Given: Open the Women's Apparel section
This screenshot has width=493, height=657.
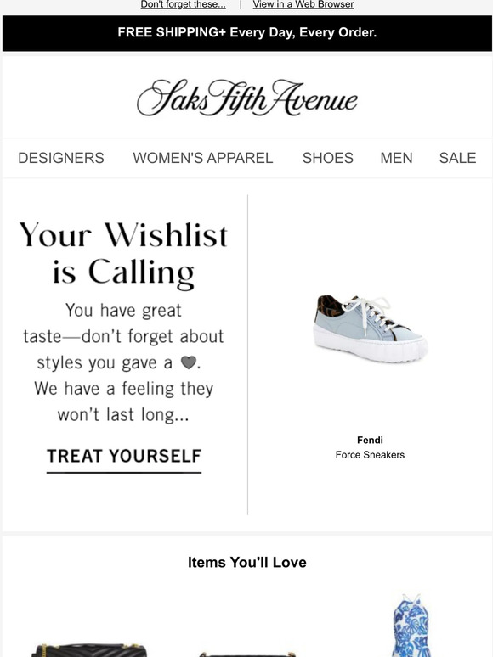Looking at the screenshot, I should pyautogui.click(x=203, y=158).
